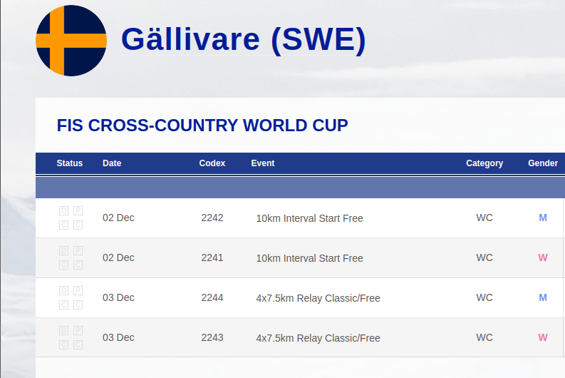Image resolution: width=565 pixels, height=378 pixels.
Task: Open the Gällivare (SWE) title link
Action: coord(244,39)
